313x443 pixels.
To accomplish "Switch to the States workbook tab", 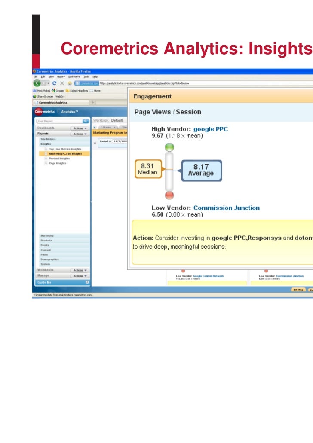I will point(108,128).
